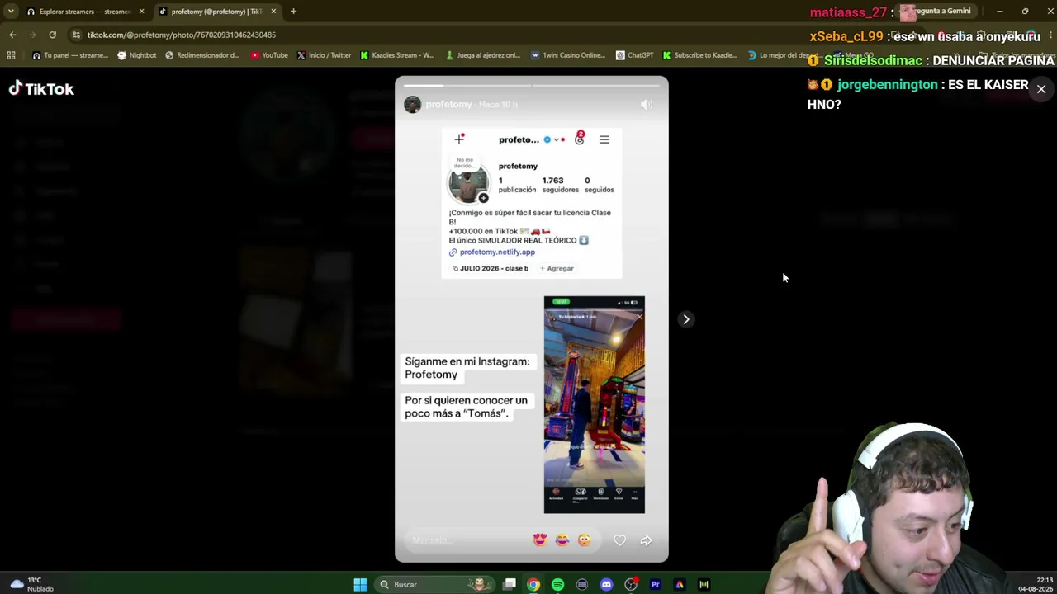Open Adobe Premiere Pro from the taskbar
Screen dimensions: 1057x594
tap(655, 584)
